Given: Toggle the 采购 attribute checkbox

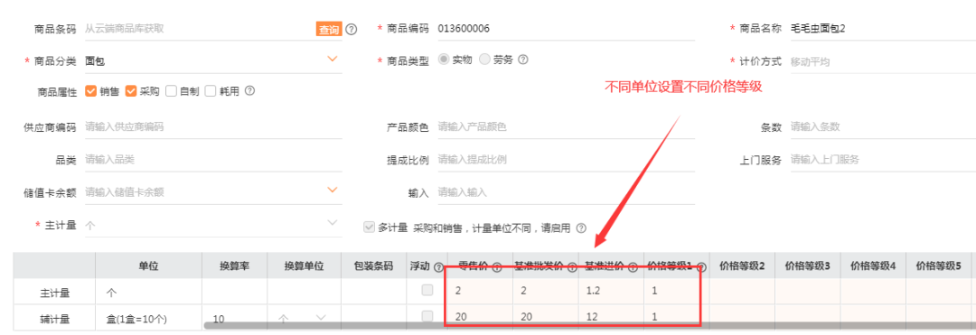Looking at the screenshot, I should pyautogui.click(x=131, y=90).
